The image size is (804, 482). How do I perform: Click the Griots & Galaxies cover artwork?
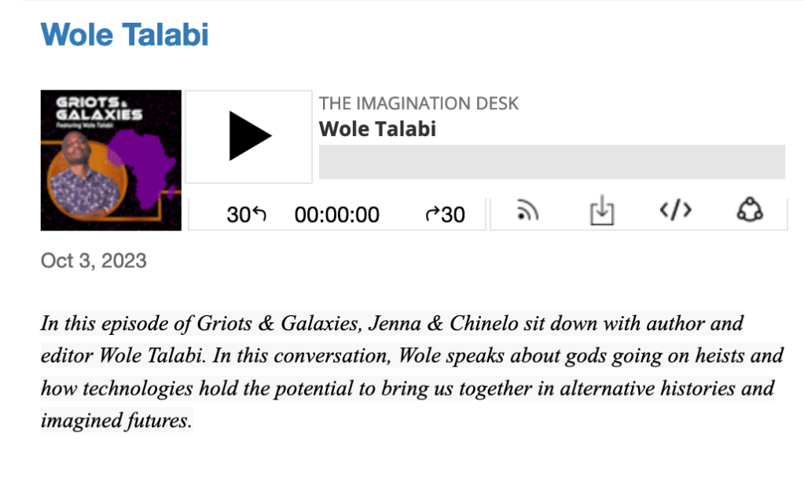111,160
